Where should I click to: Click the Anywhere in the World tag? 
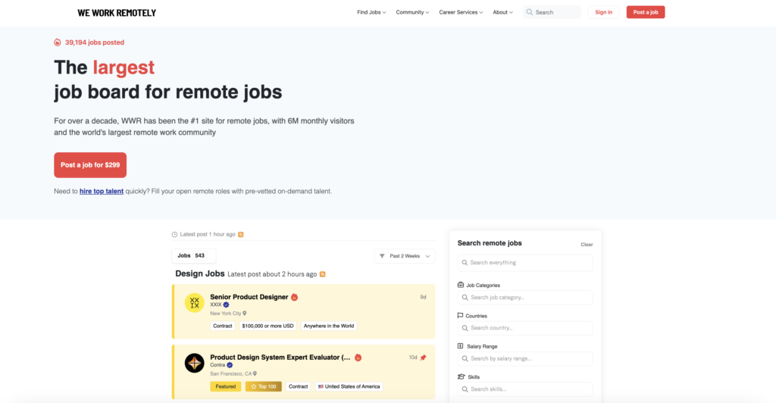click(329, 326)
